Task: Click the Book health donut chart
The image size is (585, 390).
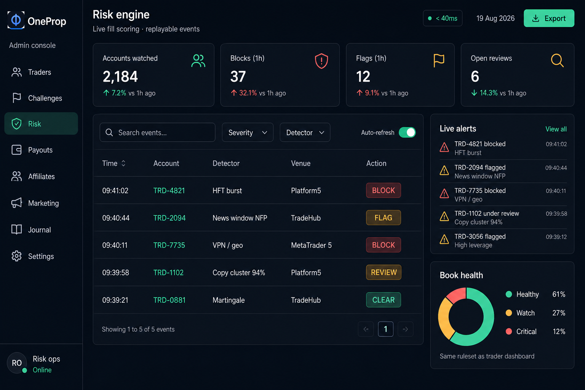Action: coord(466,316)
